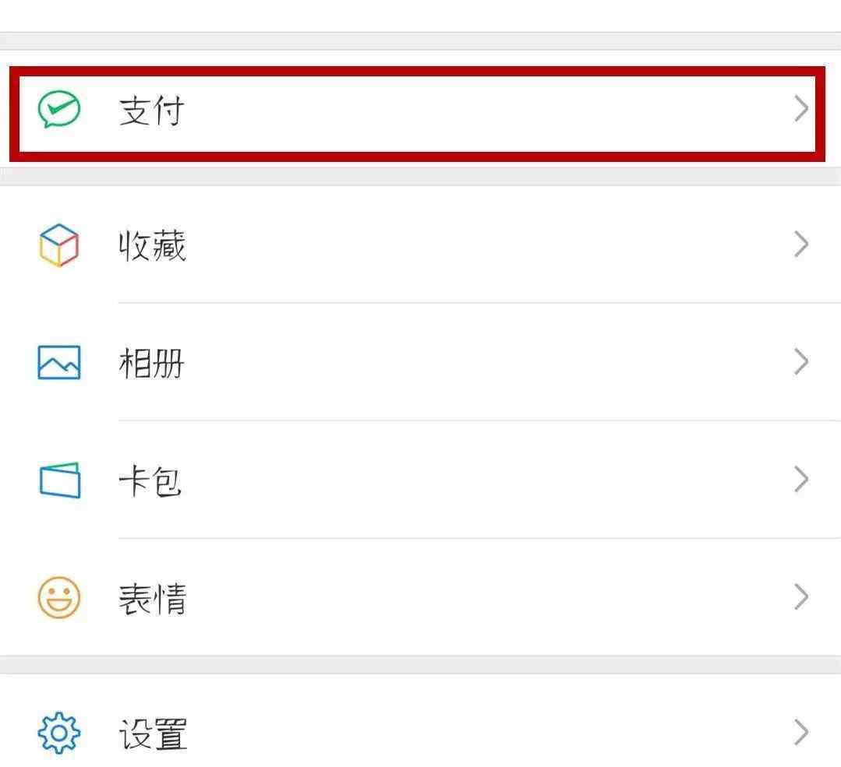The width and height of the screenshot is (841, 767).
Task: Expand 设置 using its right arrow
Action: coord(800,733)
